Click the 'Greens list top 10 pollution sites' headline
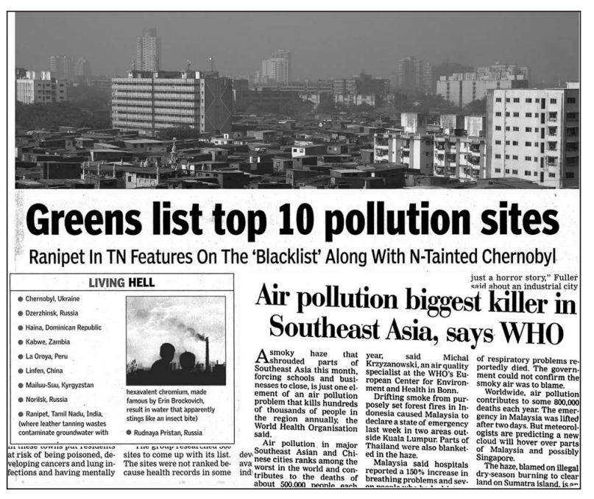The height and width of the screenshot is (499, 594). pyautogui.click(x=292, y=220)
